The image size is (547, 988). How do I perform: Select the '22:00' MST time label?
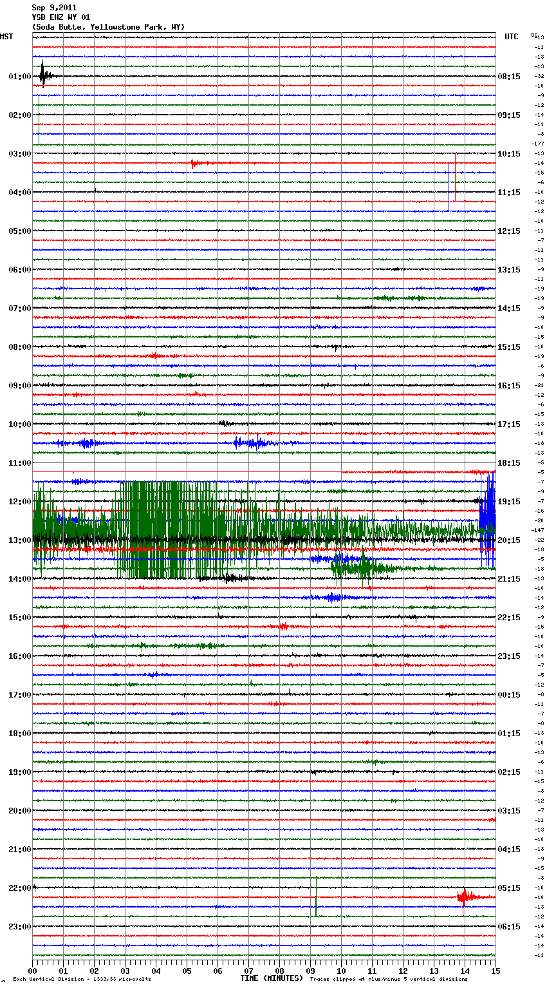tap(20, 888)
